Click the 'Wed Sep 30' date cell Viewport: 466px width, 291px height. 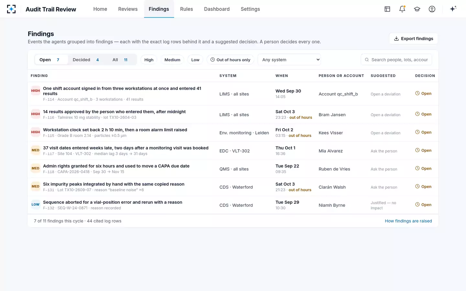click(x=288, y=91)
